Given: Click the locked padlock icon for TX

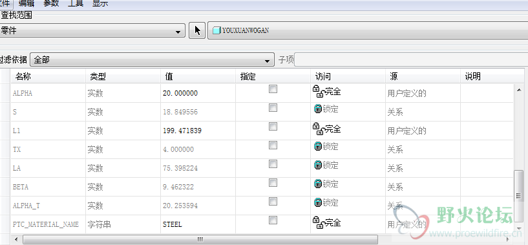Looking at the screenshot, I should [317, 146].
